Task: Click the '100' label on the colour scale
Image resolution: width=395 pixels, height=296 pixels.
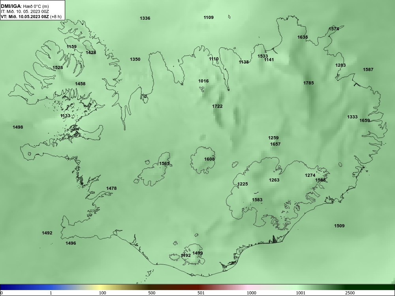Action: [102, 293]
